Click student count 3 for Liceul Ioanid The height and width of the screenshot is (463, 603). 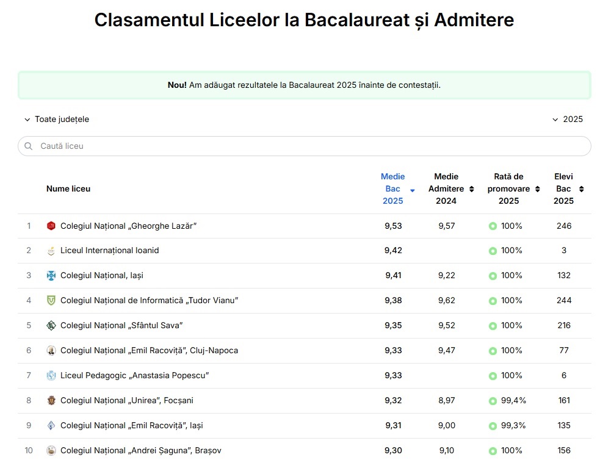[564, 251]
